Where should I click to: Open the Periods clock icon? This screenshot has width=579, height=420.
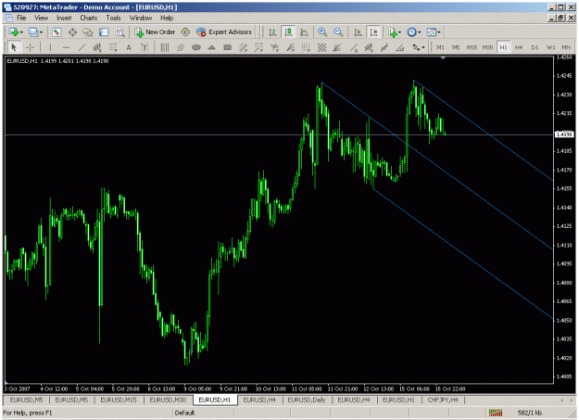point(411,32)
